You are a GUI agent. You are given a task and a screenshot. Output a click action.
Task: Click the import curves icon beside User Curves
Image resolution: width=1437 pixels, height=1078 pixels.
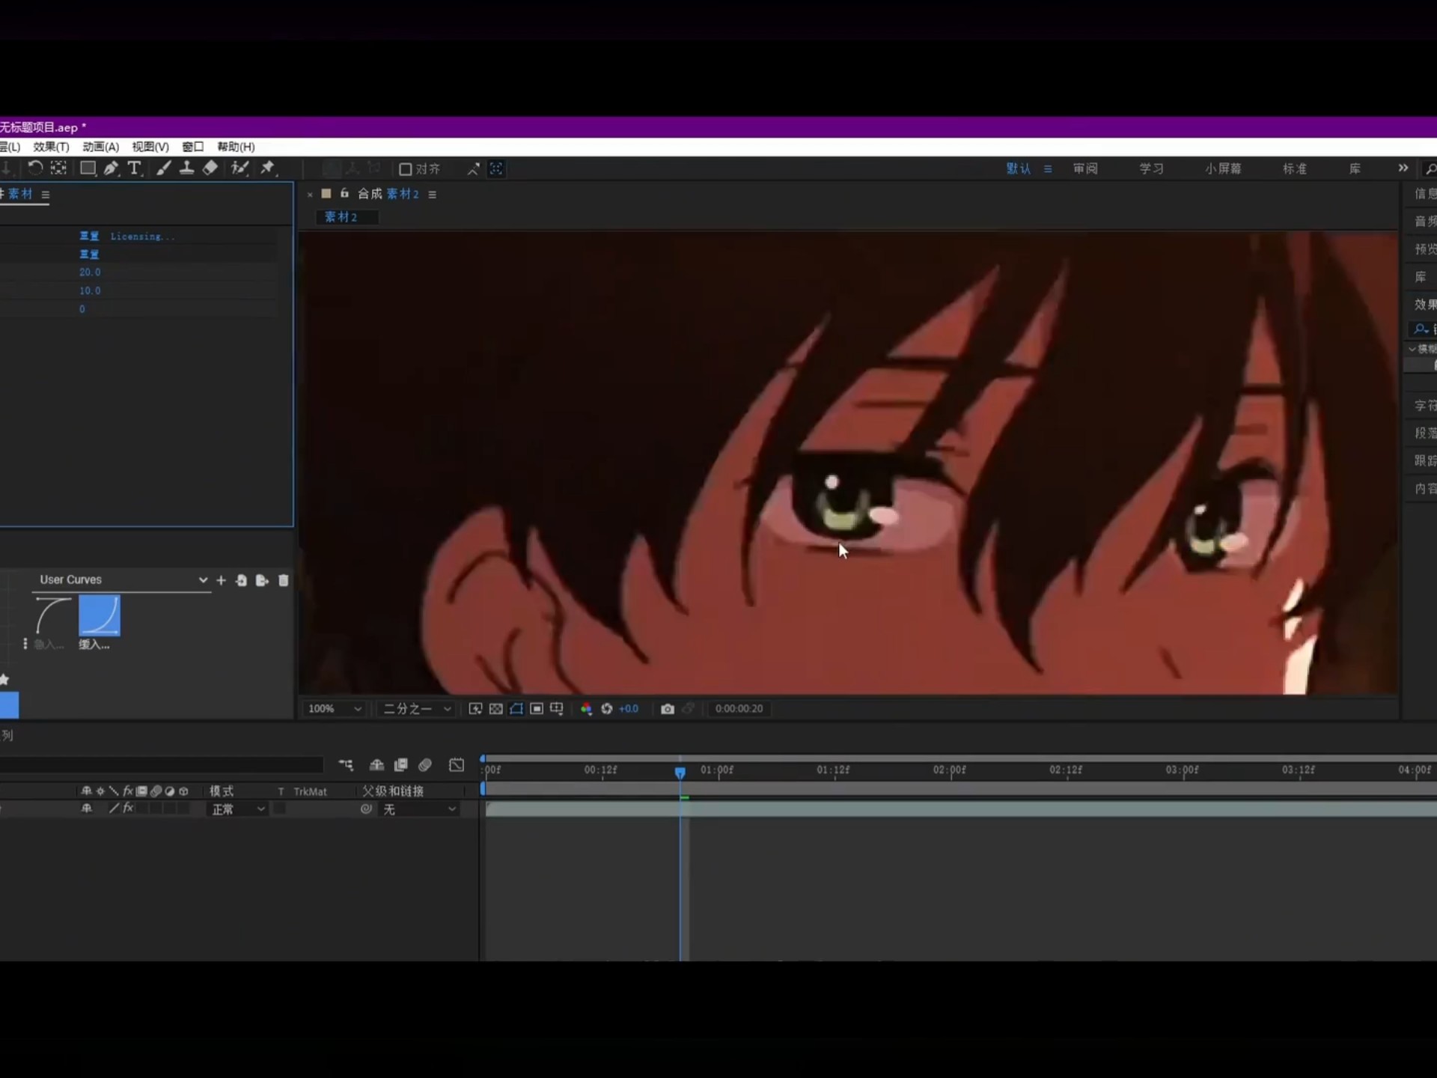point(241,580)
